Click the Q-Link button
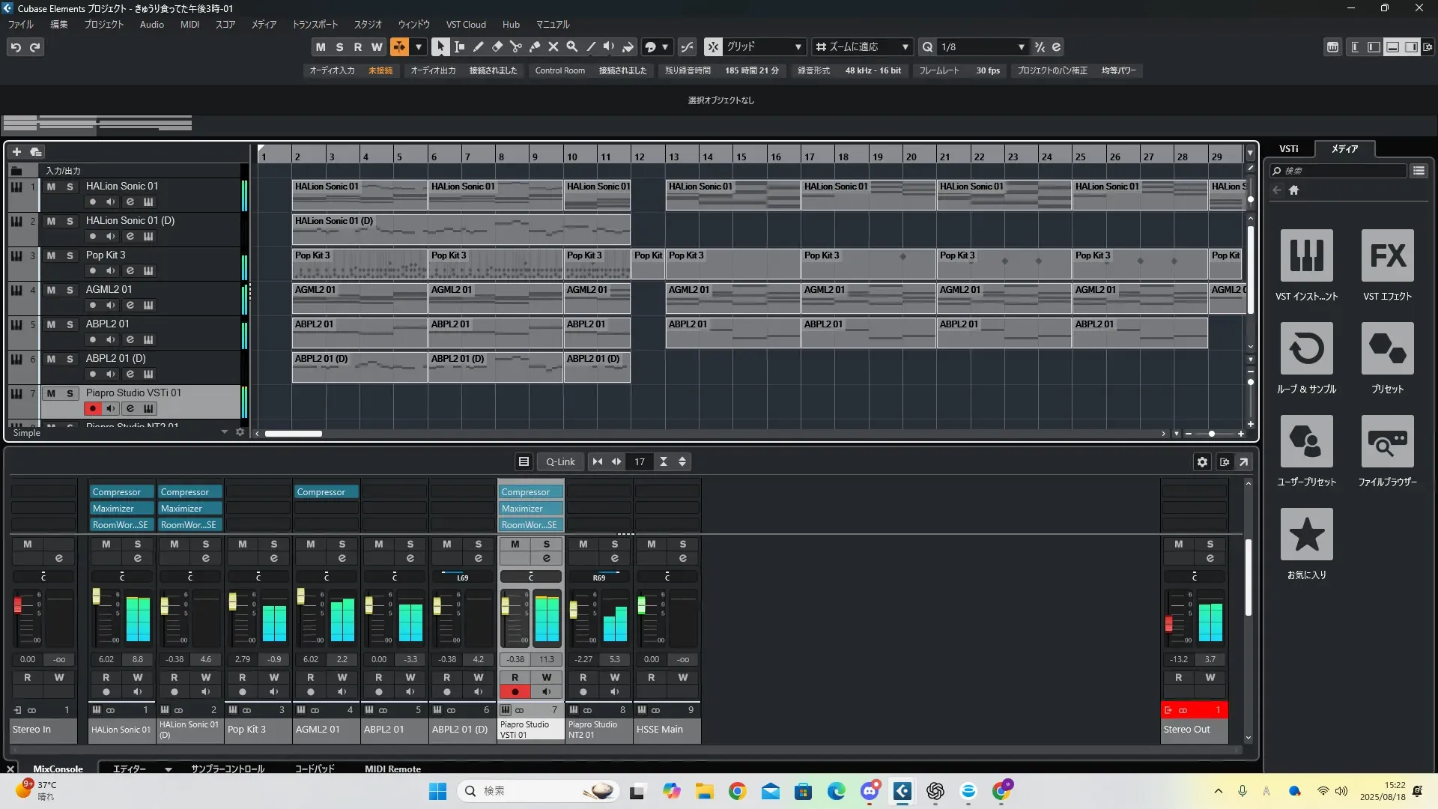 (560, 462)
